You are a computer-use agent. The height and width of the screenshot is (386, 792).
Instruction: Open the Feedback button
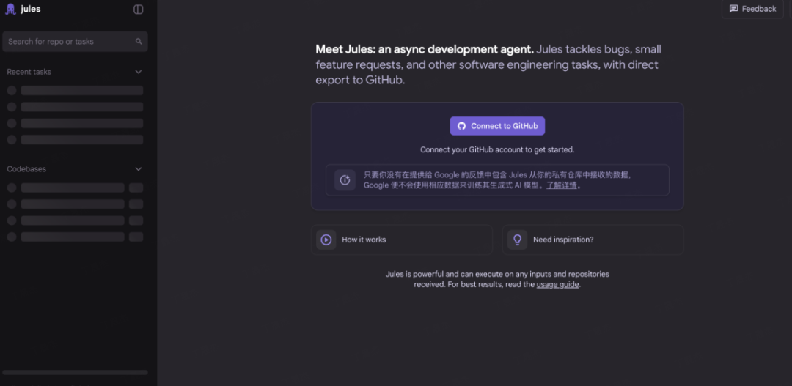752,9
